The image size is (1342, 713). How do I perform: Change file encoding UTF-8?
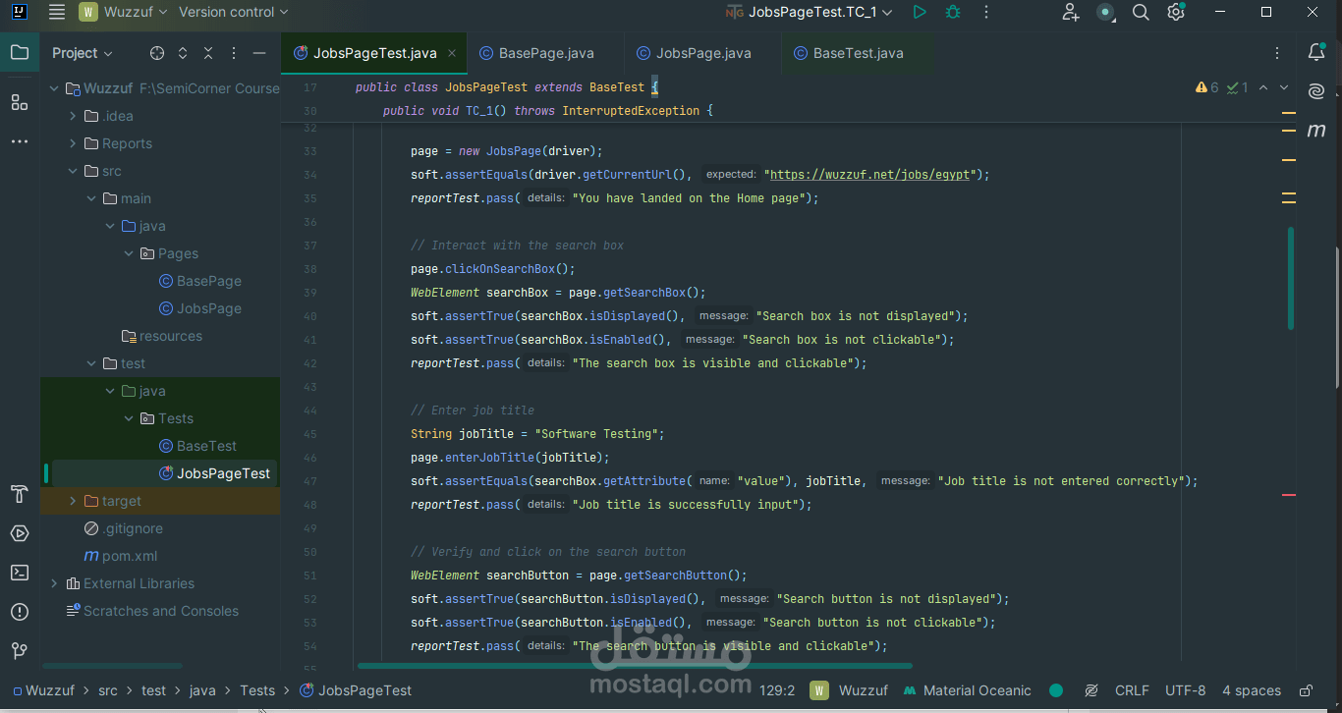(x=1186, y=690)
